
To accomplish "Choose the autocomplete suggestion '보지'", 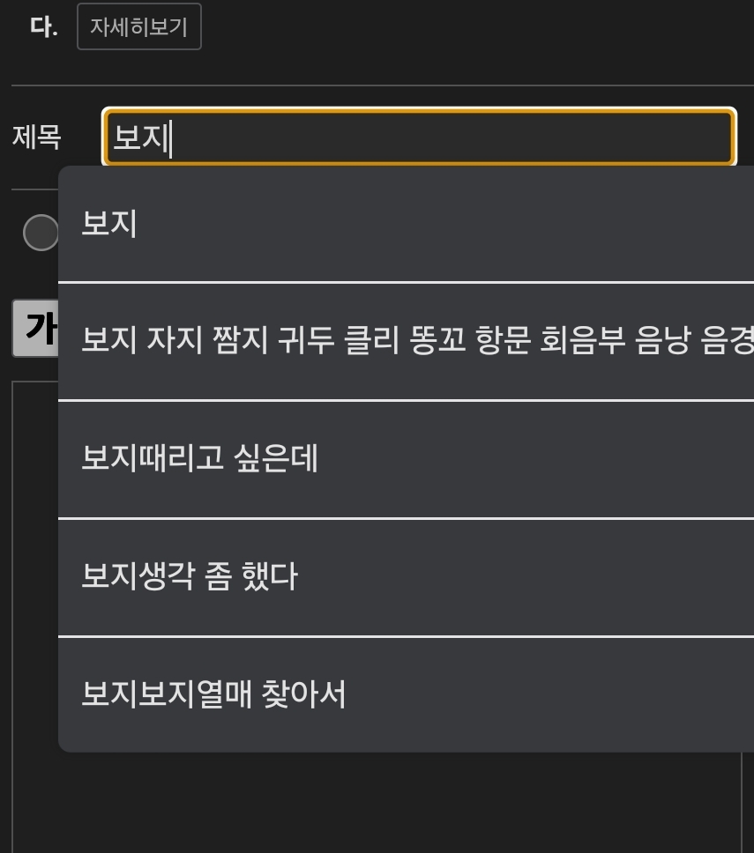I will [109, 224].
